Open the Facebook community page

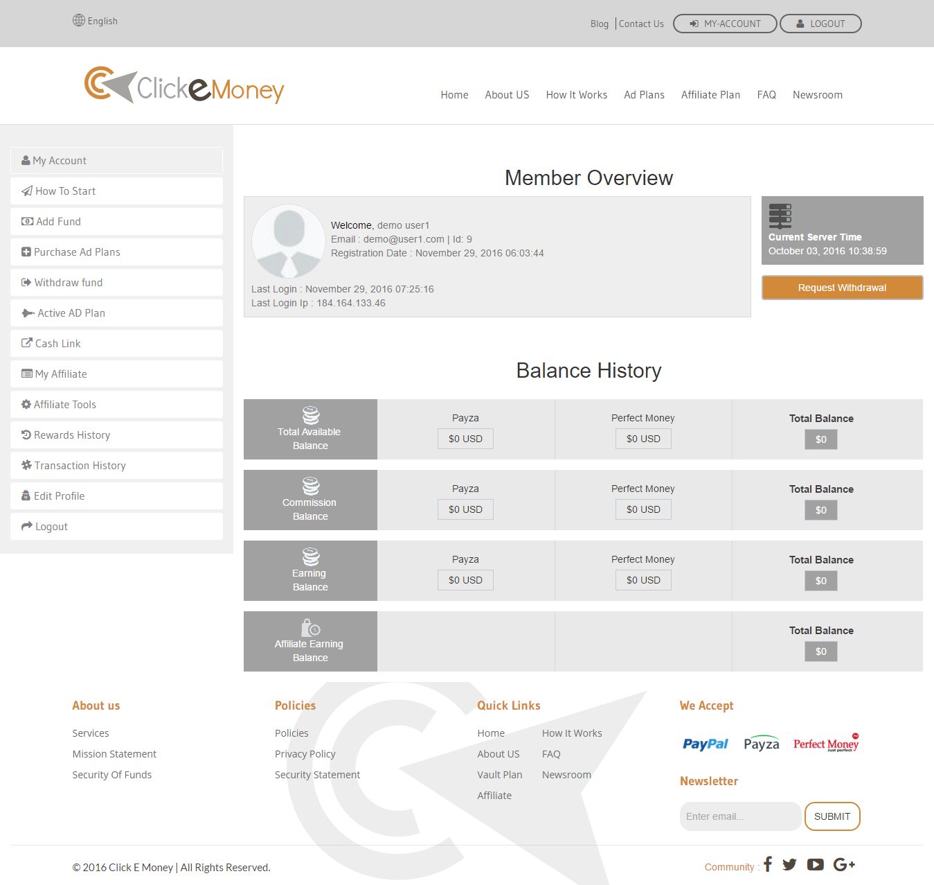click(768, 864)
